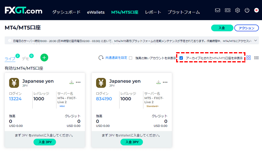Select the デモ tab
Image resolution: width=262 pixels, height=151 pixels.
pyautogui.click(x=26, y=59)
